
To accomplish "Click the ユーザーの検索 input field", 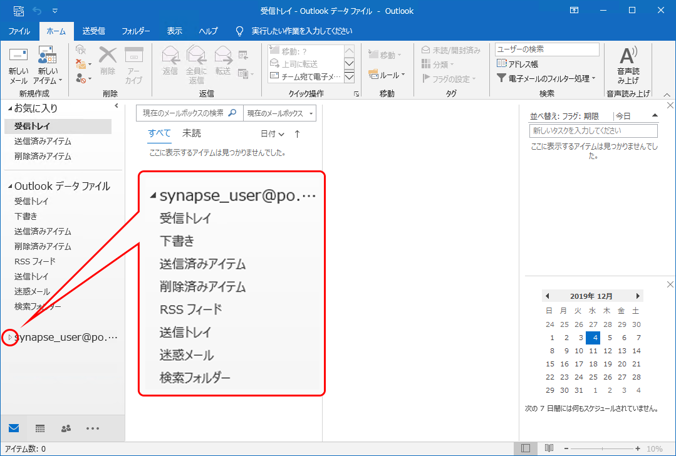I will [x=547, y=49].
